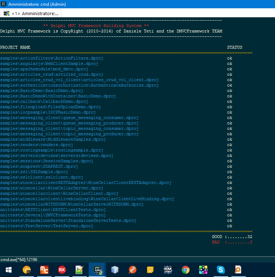Click the CopyRight 2010-2016 credits line

[x=111, y=31]
